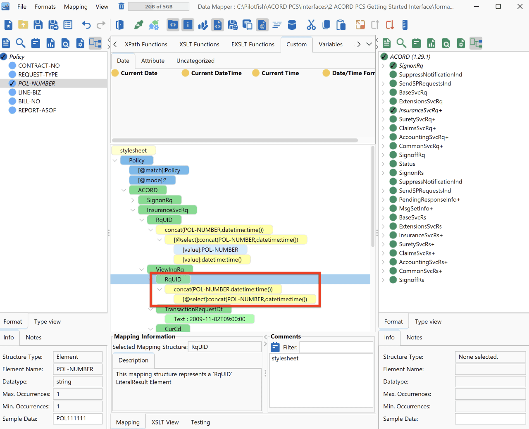Click the Save As floppy with arrow icon

[53, 25]
